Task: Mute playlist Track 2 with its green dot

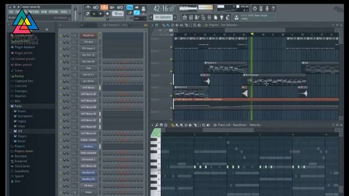Action: (171, 59)
